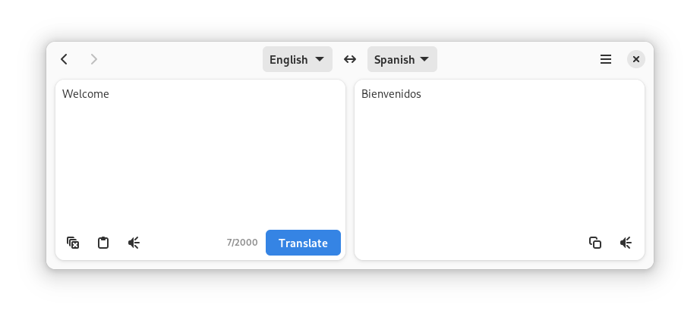Screen dimensions: 700x320
Task: Listen to the Spanish translation
Action: tap(626, 243)
